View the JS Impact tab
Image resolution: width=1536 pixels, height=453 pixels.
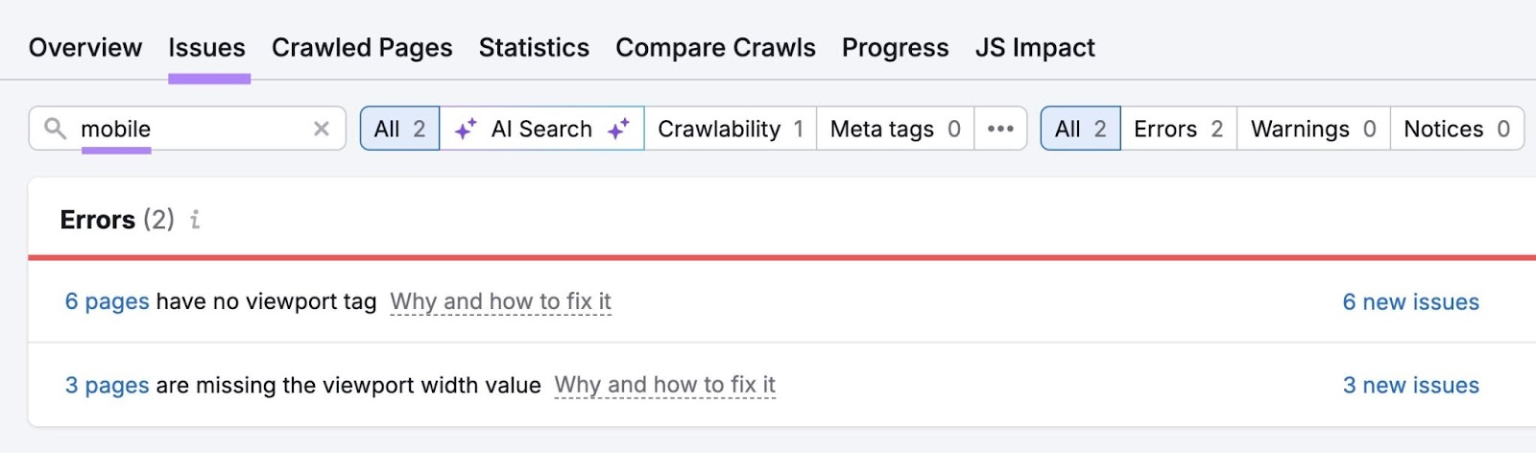click(1035, 48)
